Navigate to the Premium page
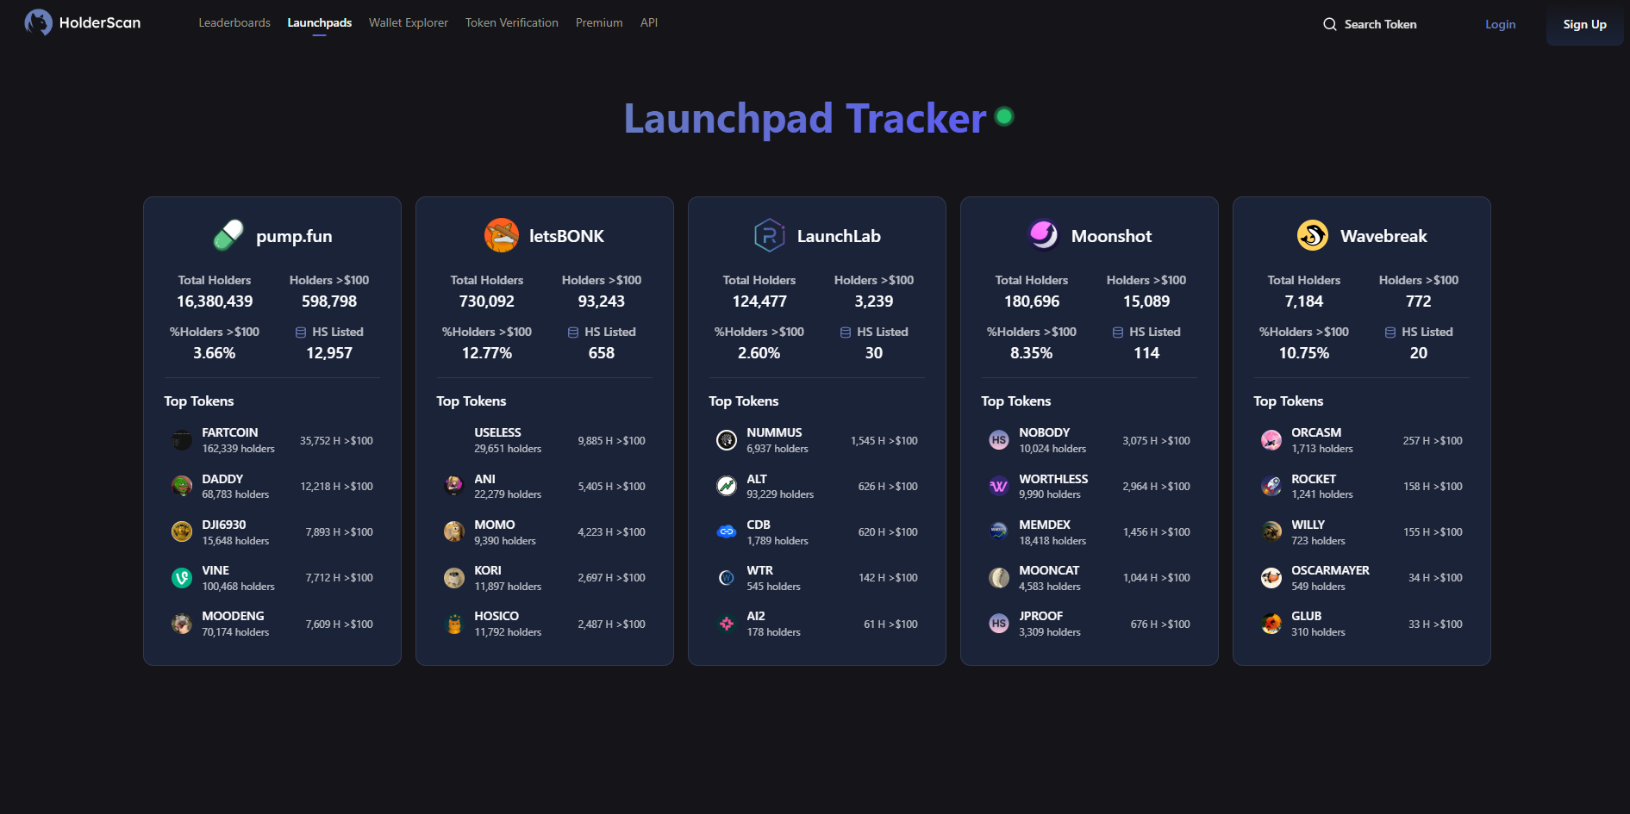Viewport: 1630px width, 814px height. click(599, 22)
